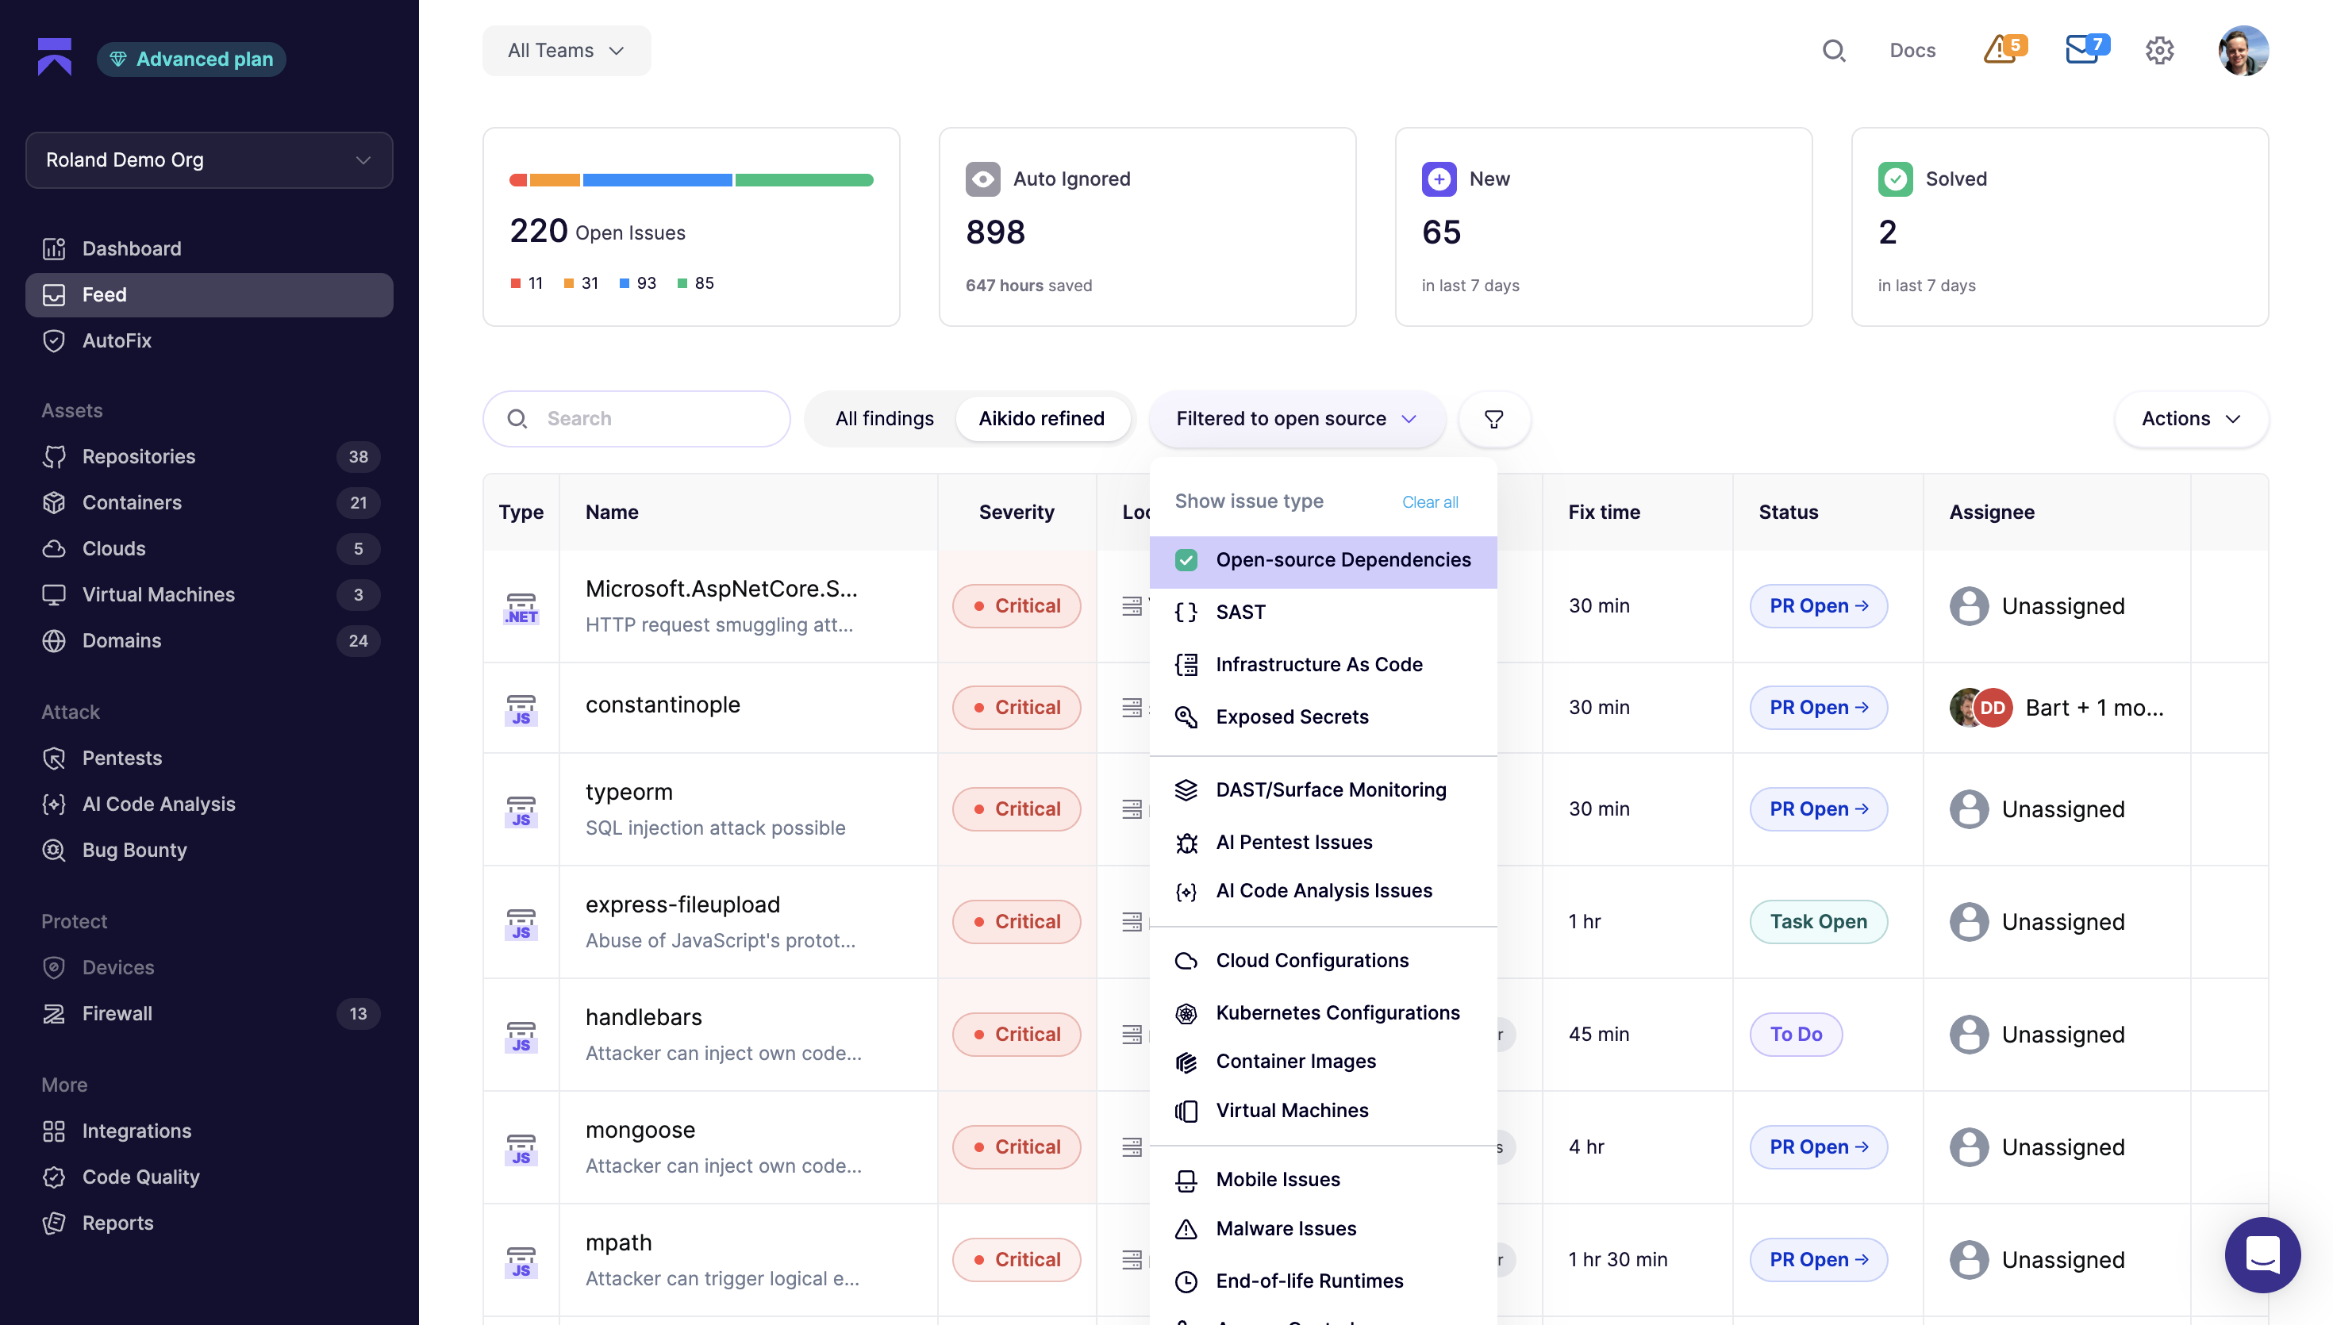Expand the All Teams dropdown
This screenshot has height=1325, width=2333.
(x=566, y=51)
